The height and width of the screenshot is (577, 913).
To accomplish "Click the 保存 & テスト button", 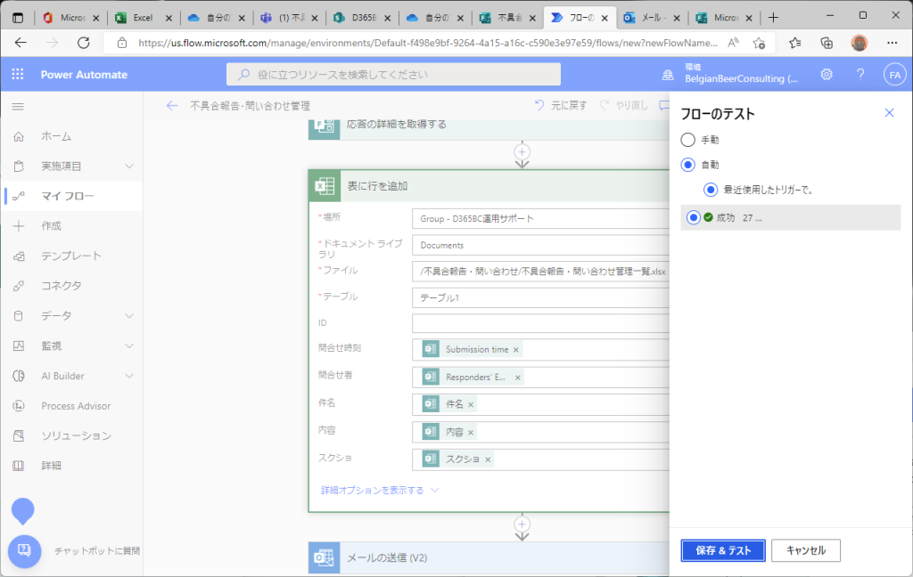I will (723, 550).
